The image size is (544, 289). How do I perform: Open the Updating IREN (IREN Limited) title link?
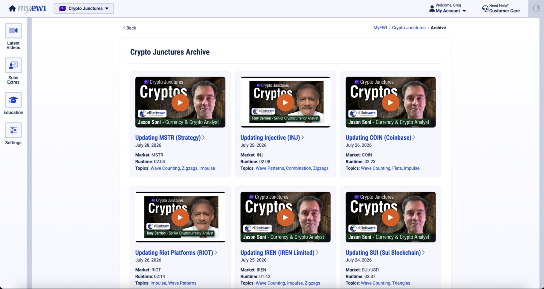279,252
